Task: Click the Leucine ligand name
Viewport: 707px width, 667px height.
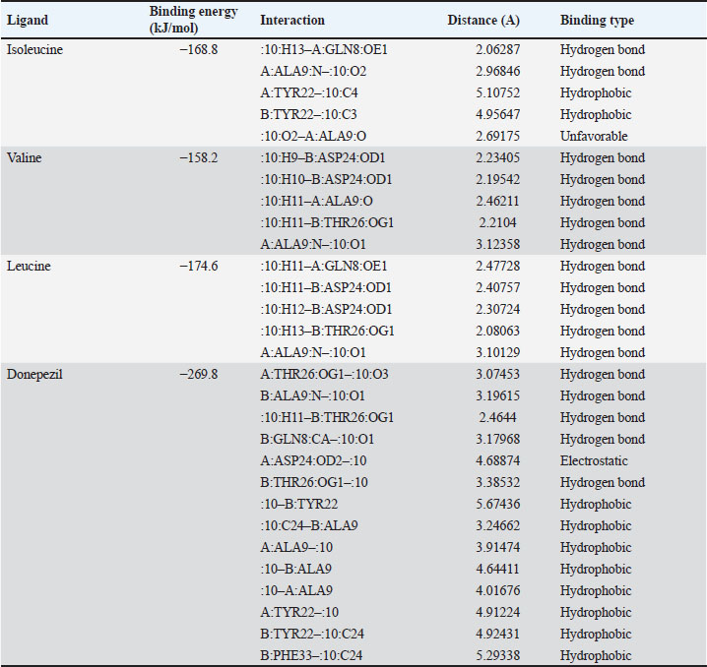Action: coord(31,267)
